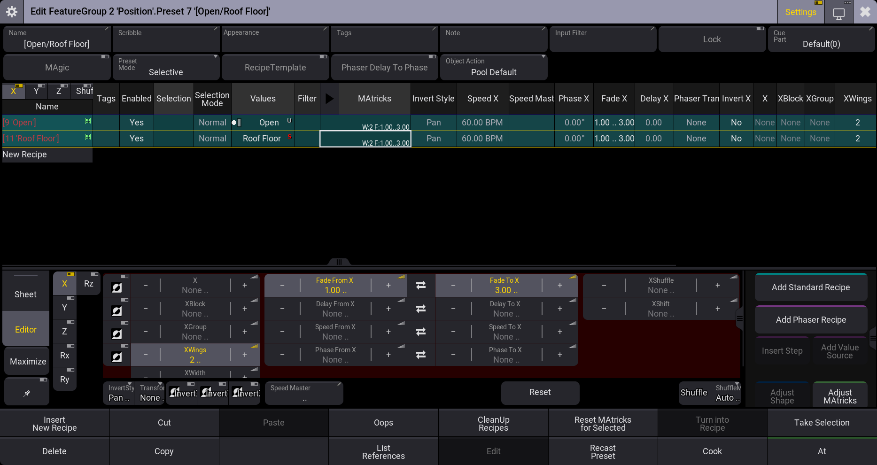Image resolution: width=877 pixels, height=465 pixels.
Task: Open the InvertStyle Pan dropdown
Action: click(119, 393)
